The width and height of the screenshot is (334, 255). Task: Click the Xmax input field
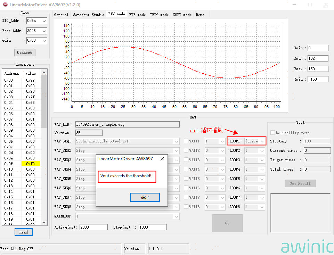point(318,58)
